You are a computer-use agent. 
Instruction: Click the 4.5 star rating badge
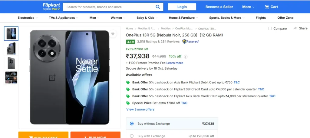[x=130, y=42]
